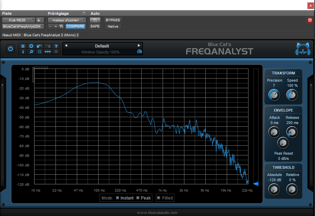Click the TRANSFORM section header
Viewport: 315px width, 216px height.
pos(283,73)
